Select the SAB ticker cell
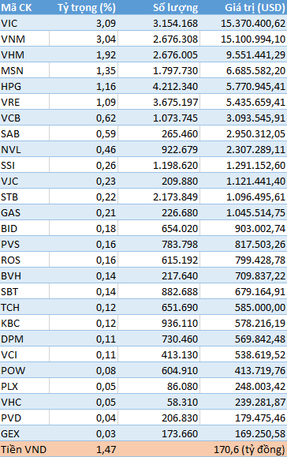 pos(24,133)
